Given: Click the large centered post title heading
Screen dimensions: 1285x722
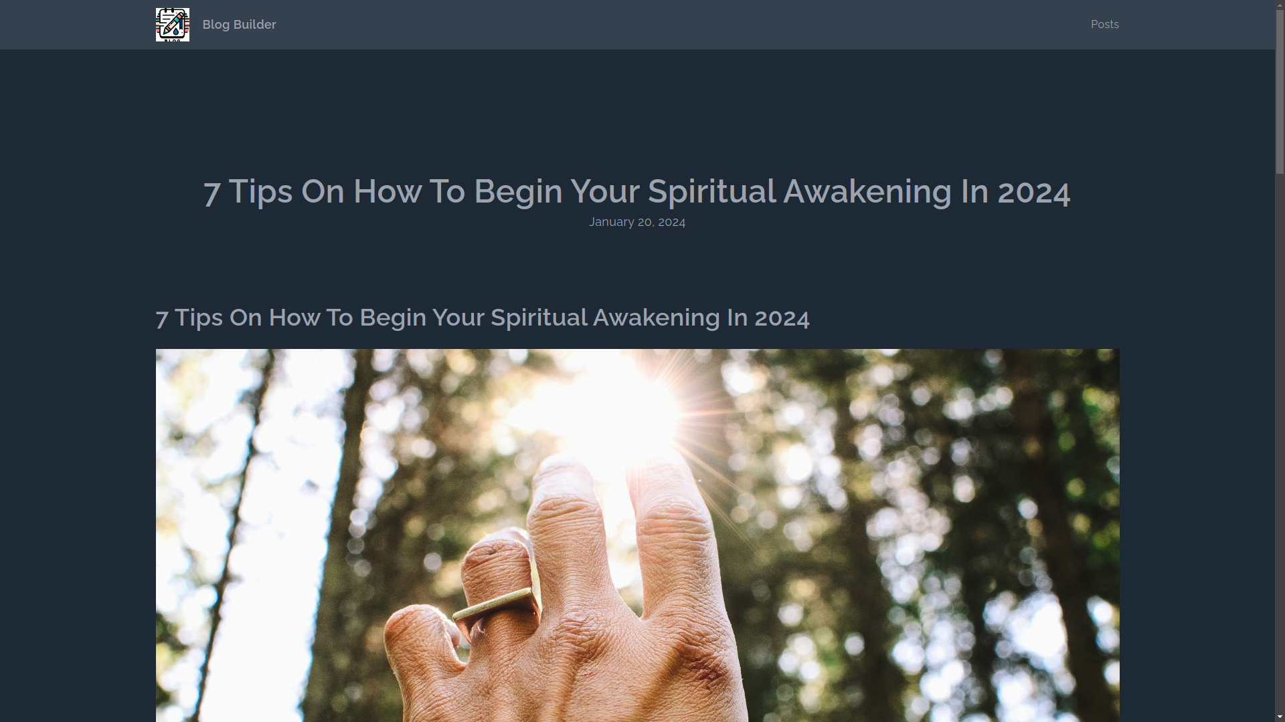Looking at the screenshot, I should coord(637,192).
